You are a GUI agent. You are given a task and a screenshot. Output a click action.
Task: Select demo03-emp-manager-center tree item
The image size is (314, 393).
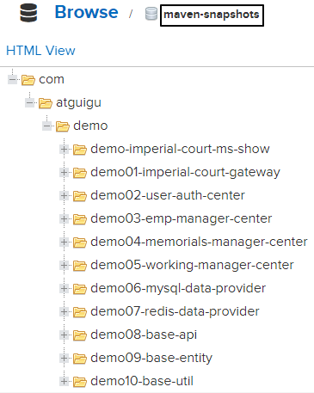181,218
